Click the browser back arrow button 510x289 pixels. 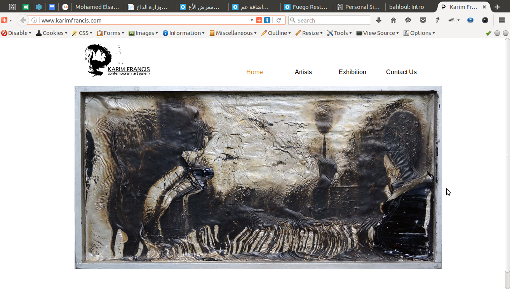pyautogui.click(x=23, y=20)
